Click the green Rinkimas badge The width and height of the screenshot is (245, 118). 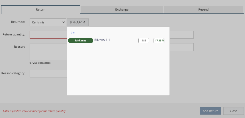tap(81, 41)
